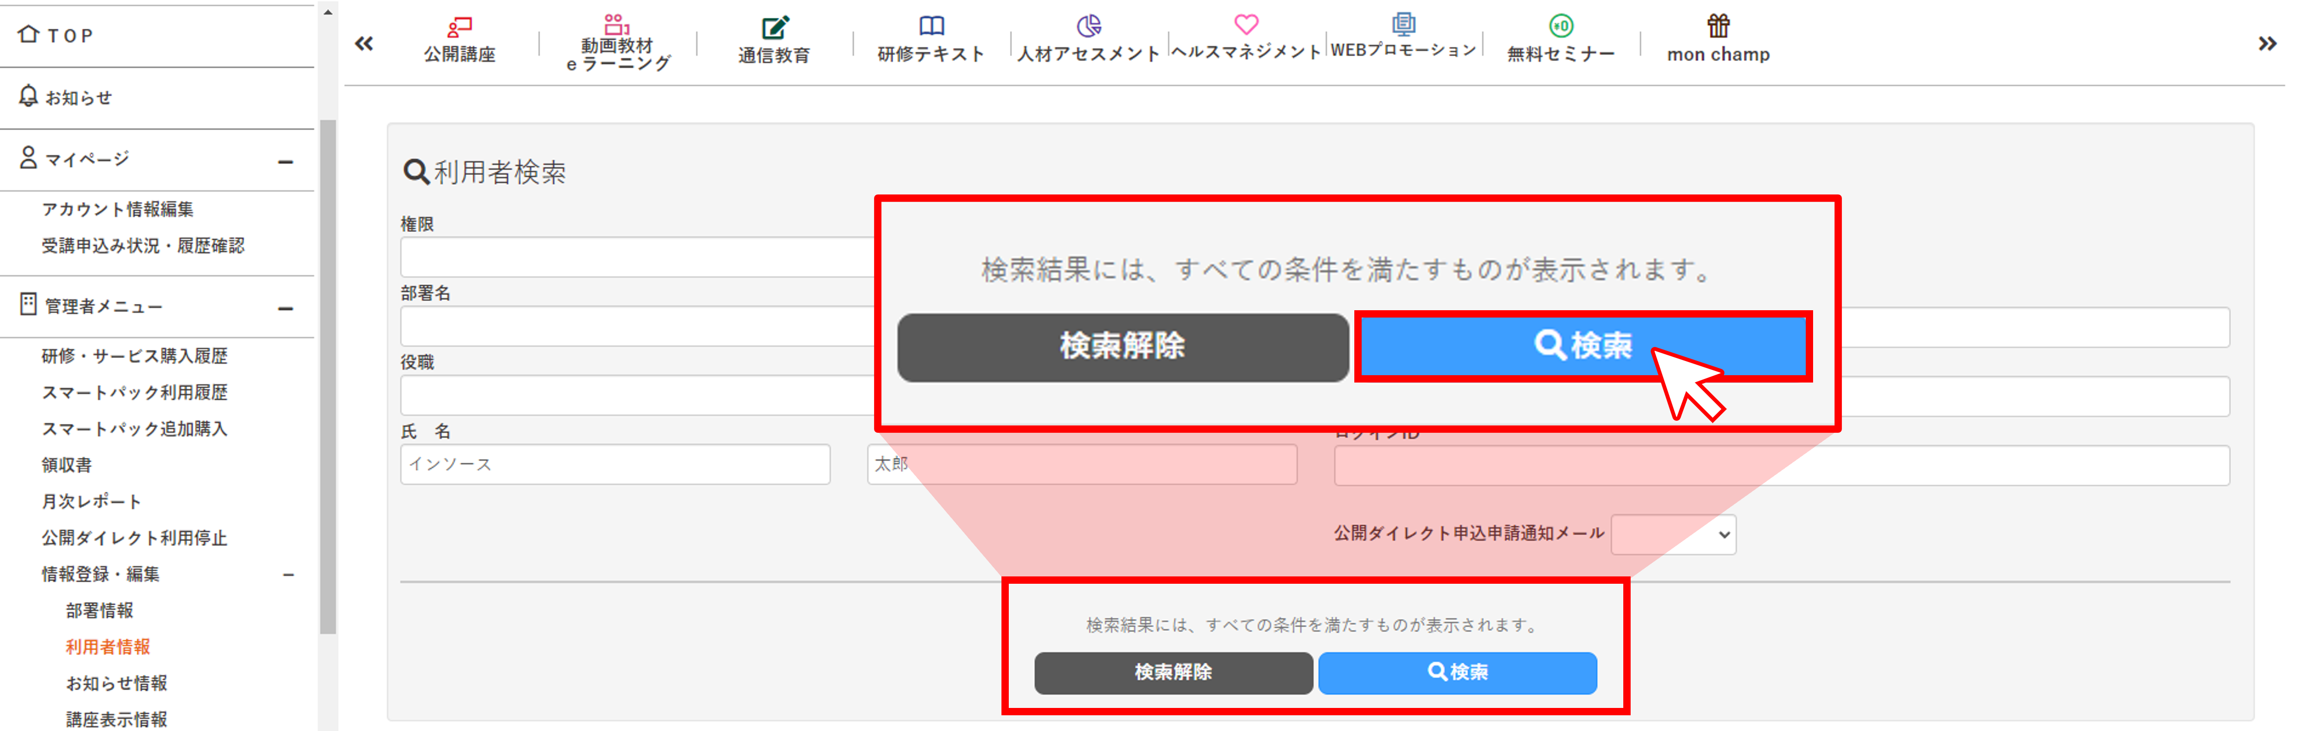Click the home icon next to TOP
The width and height of the screenshot is (2307, 731).
pos(29,34)
